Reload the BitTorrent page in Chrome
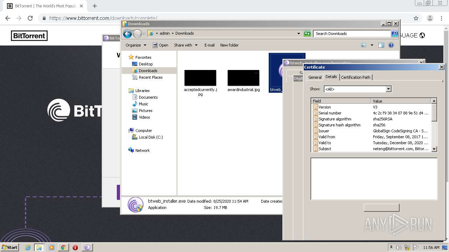Screen dimensions: 449x252 [30, 18]
